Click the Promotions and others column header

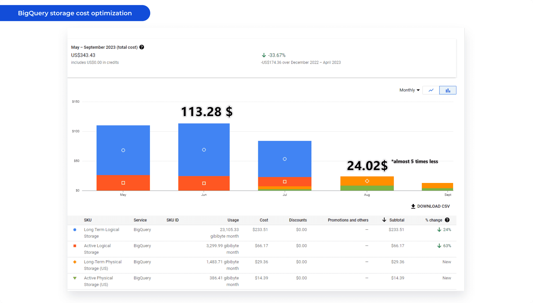[x=348, y=220]
